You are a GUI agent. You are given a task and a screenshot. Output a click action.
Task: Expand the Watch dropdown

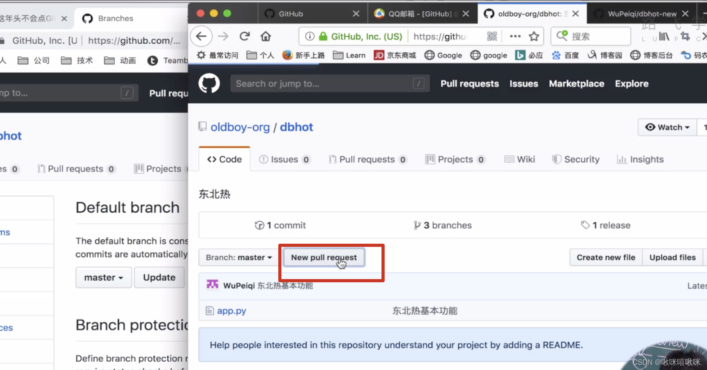(667, 127)
